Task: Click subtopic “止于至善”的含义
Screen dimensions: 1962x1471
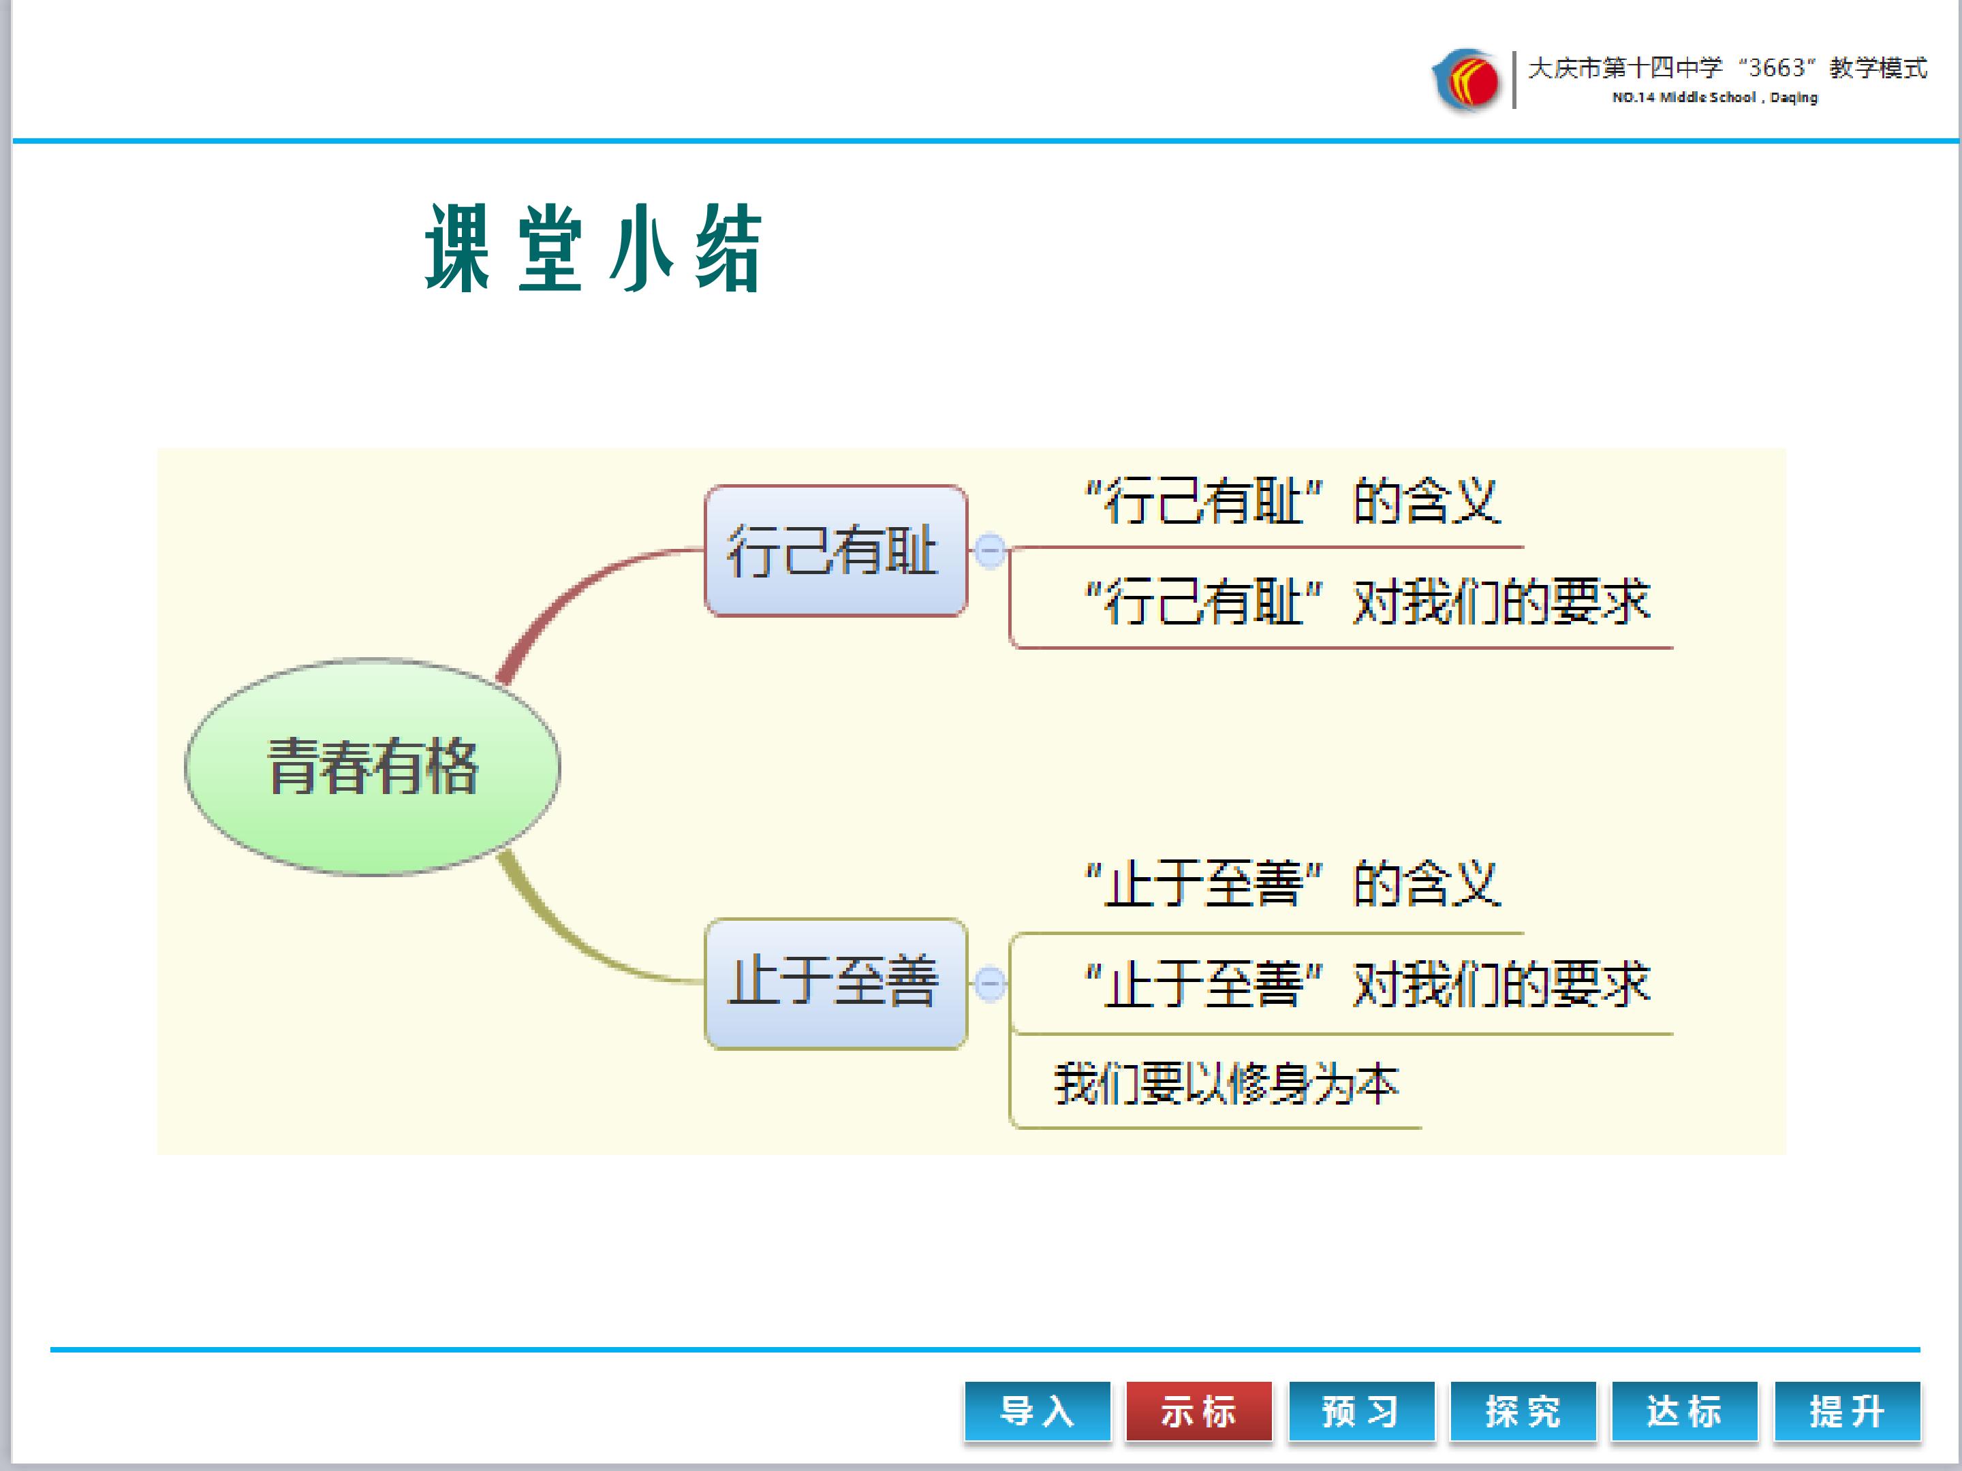Action: click(1293, 883)
